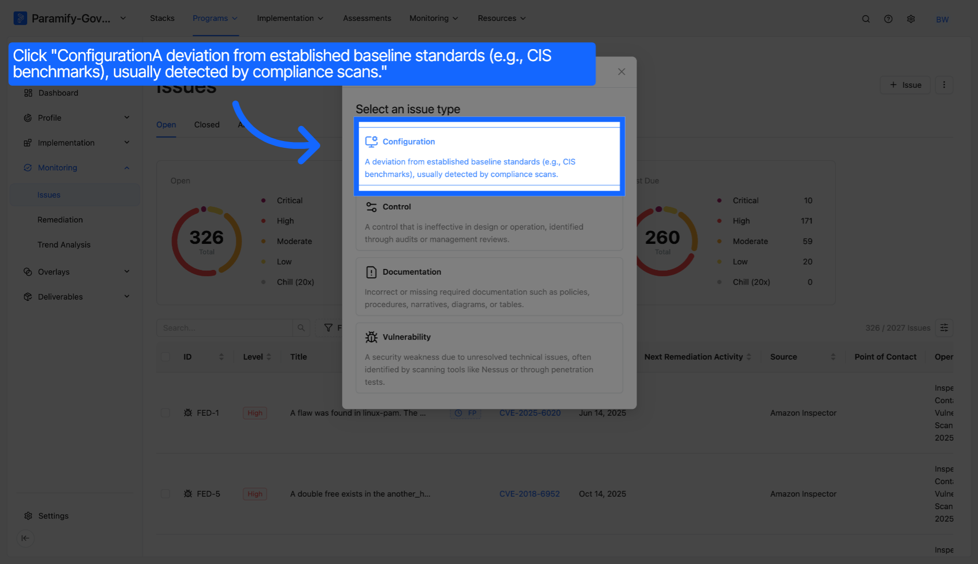Open the CVE-2025-6020 link
Screen dimensions: 978x564
pyautogui.click(x=530, y=413)
